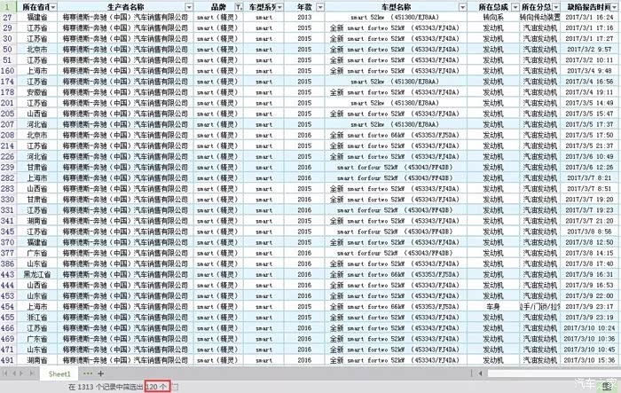Open the 所在省市 column filter dropdown

pos(53,7)
